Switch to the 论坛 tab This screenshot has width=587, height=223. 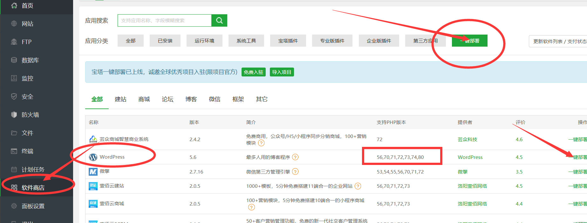coord(167,99)
